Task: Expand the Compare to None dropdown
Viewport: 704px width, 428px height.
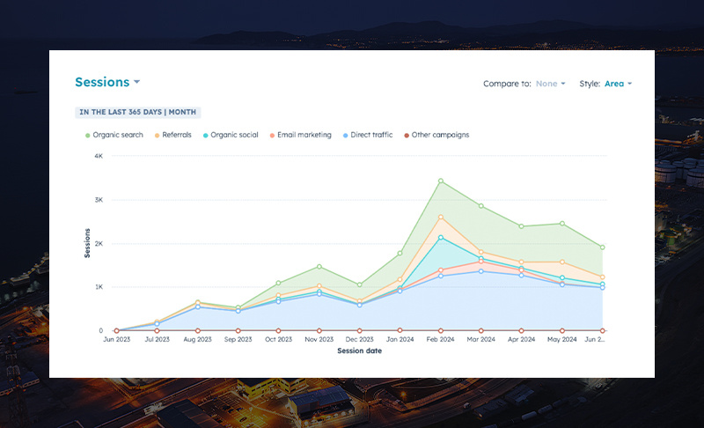Action: tap(550, 84)
